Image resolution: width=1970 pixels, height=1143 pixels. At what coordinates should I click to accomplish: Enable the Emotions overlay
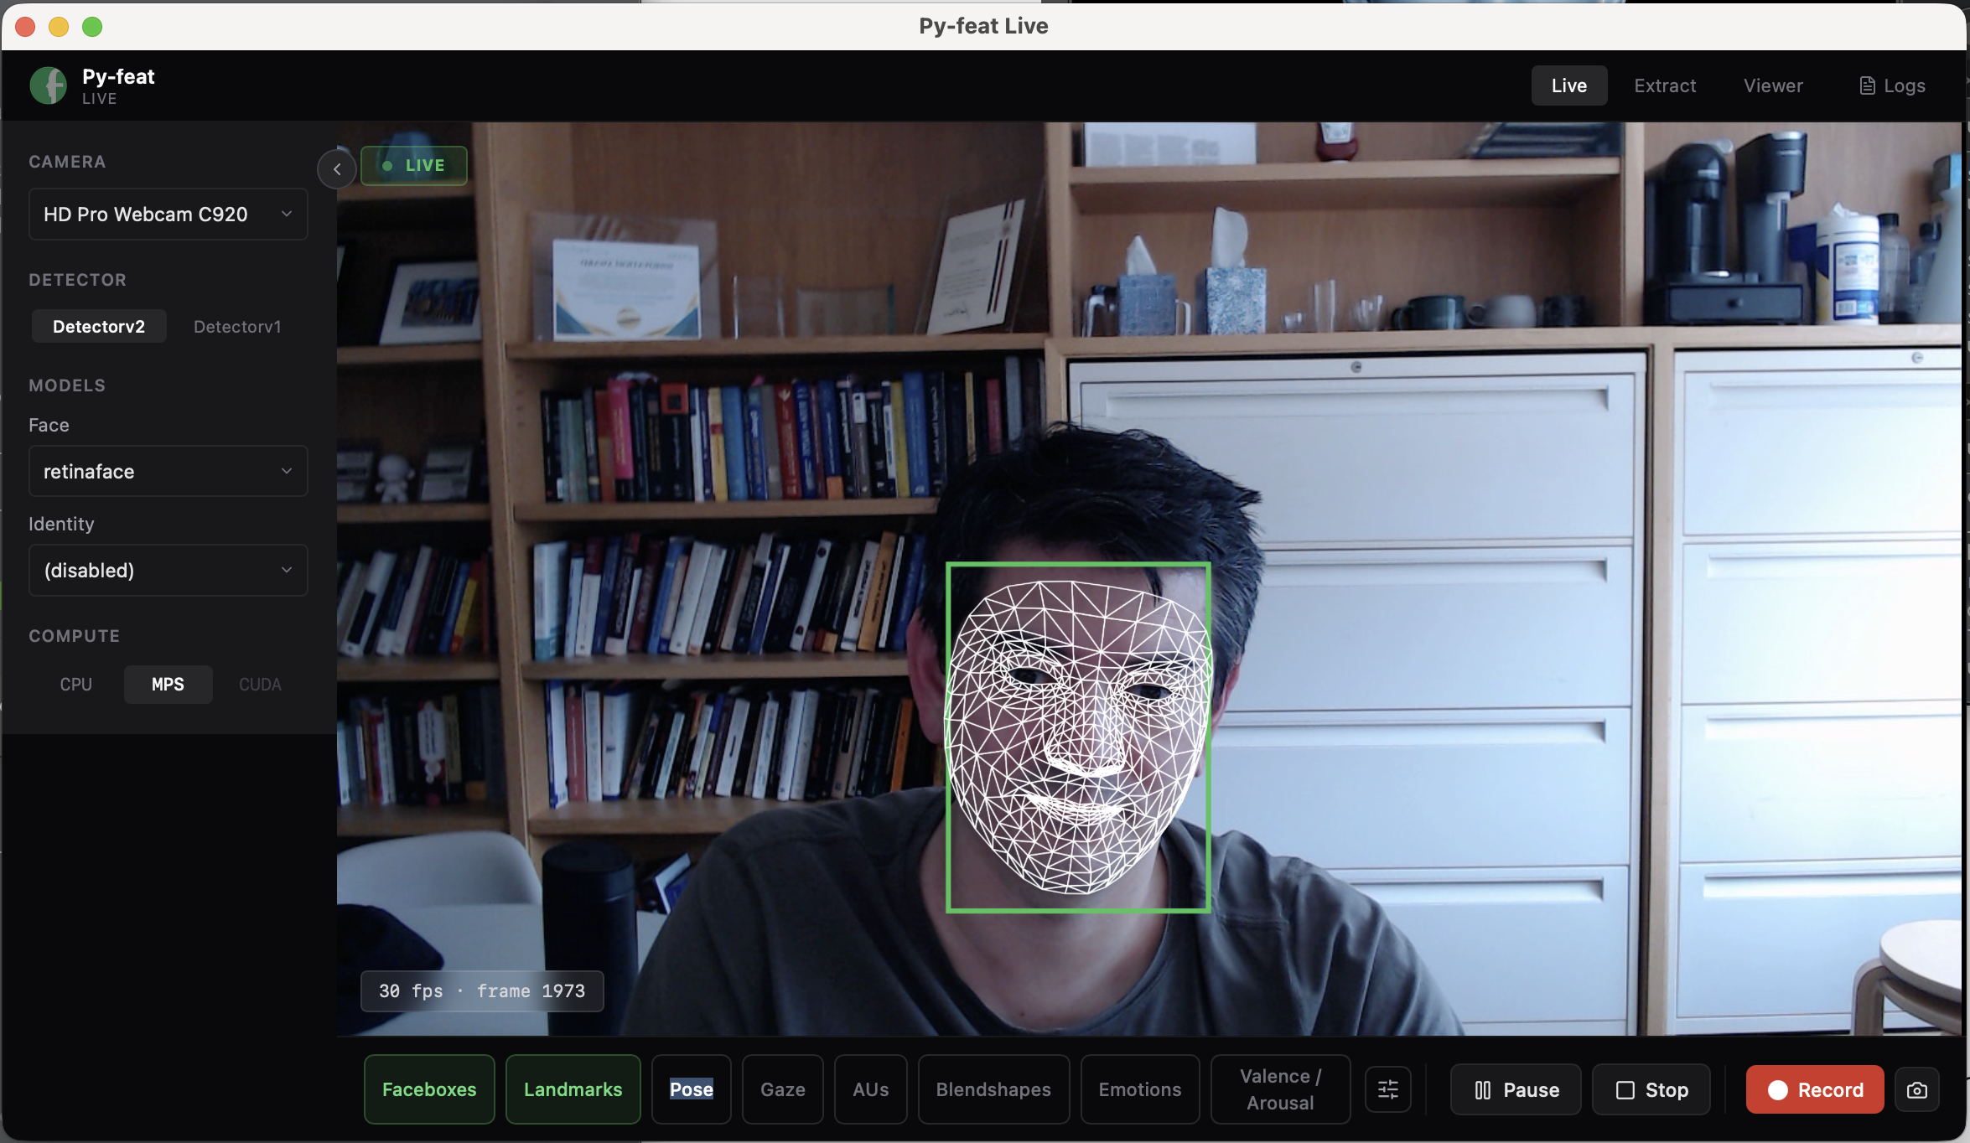pyautogui.click(x=1140, y=1089)
